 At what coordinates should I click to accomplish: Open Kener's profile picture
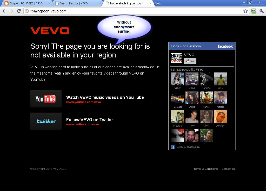(206, 98)
